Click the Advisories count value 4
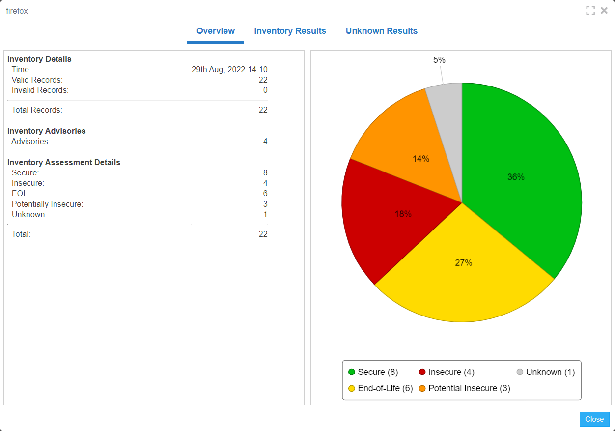 click(265, 142)
